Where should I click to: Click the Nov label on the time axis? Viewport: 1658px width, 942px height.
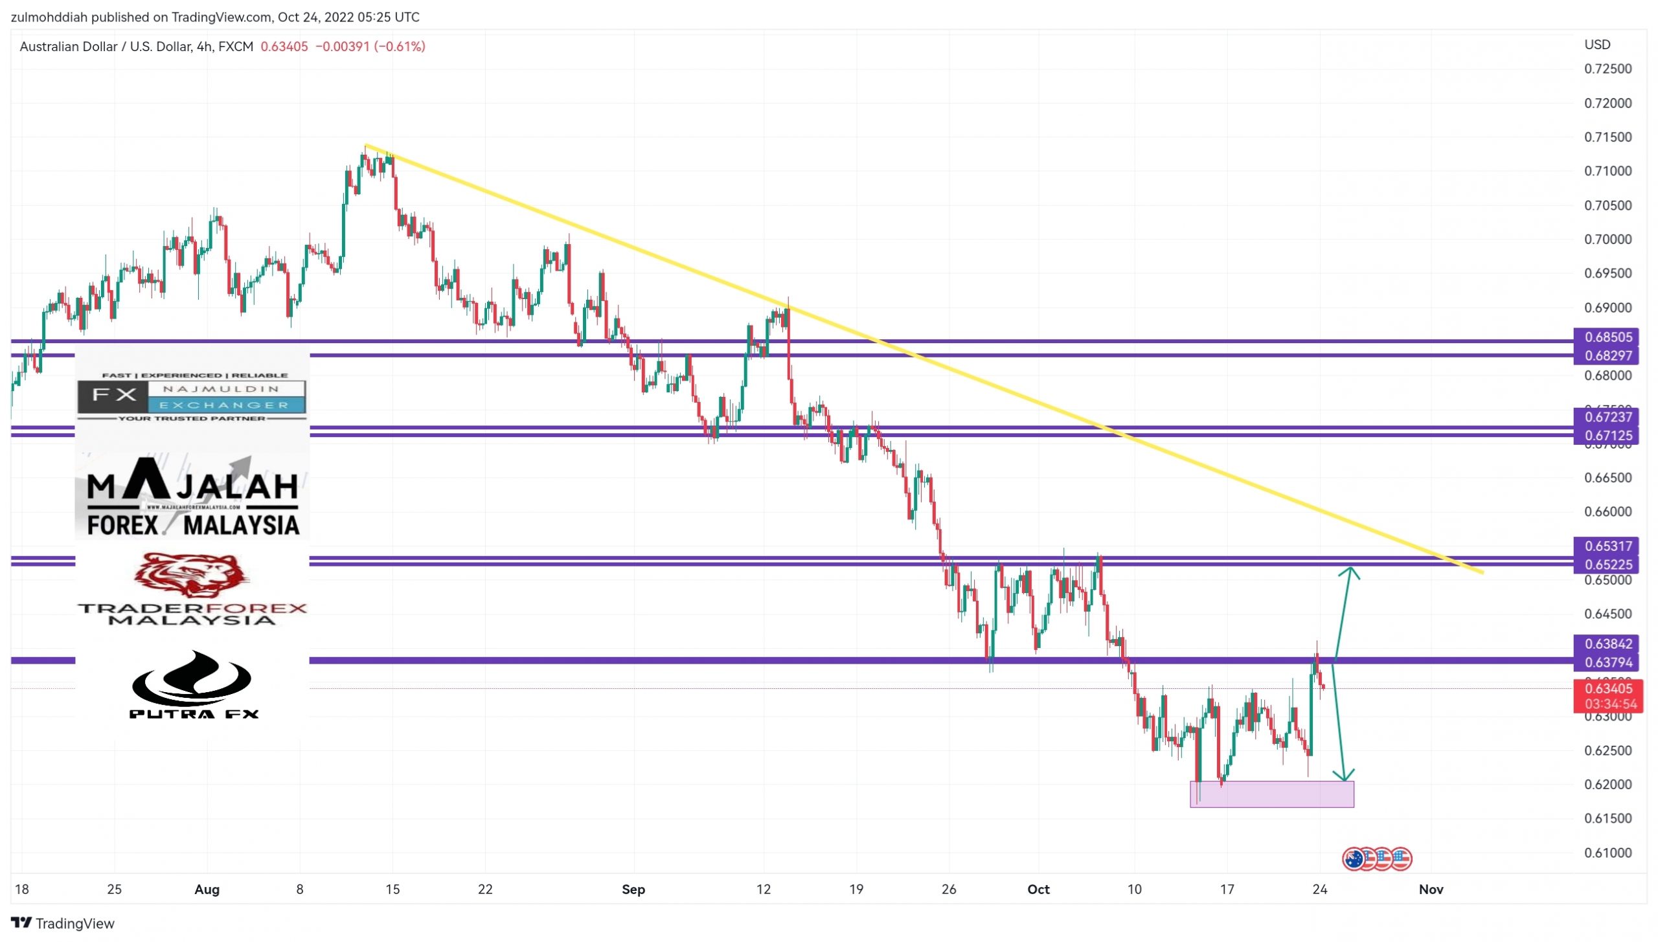1431,889
